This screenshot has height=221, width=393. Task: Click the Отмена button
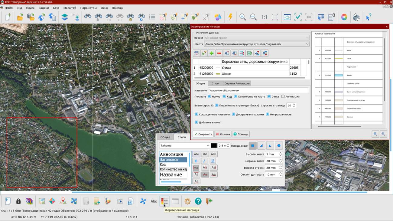pos(223,134)
